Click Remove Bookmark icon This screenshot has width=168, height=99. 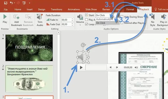click(28, 20)
